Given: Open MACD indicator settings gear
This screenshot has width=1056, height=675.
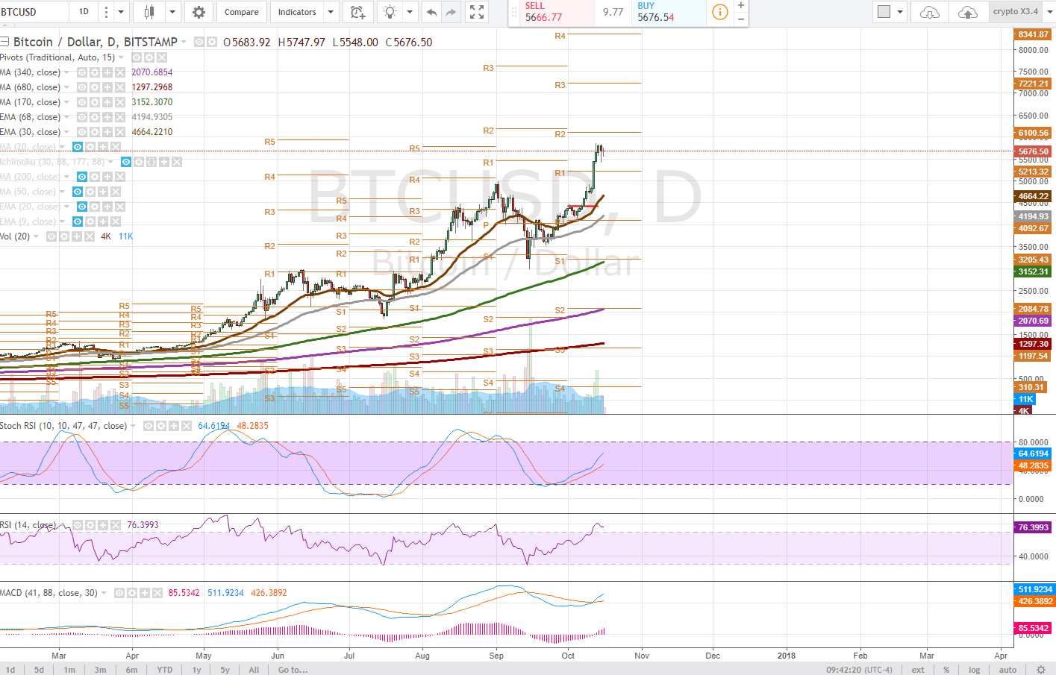Looking at the screenshot, I should (131, 593).
